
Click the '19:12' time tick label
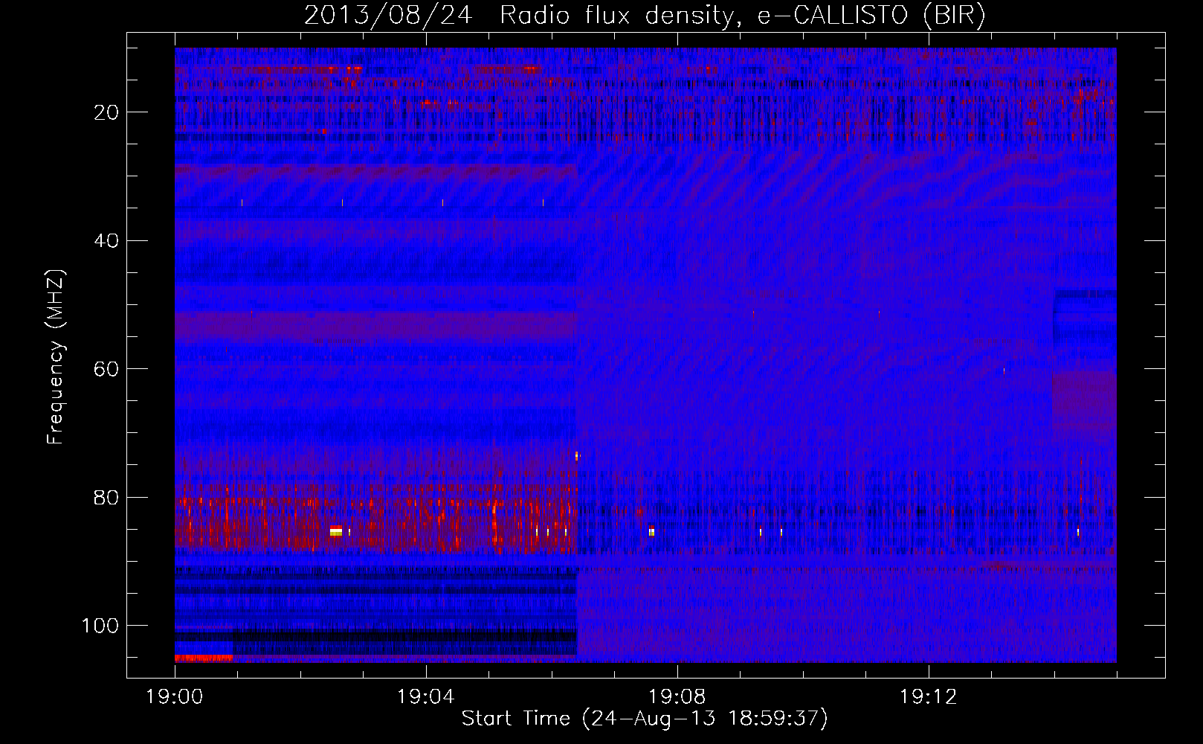pos(928,697)
